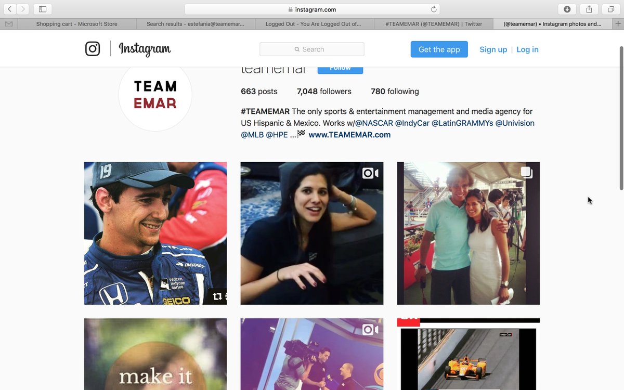Switch to #TEAMEMAR Twitter tab
The height and width of the screenshot is (390, 624).
434,24
